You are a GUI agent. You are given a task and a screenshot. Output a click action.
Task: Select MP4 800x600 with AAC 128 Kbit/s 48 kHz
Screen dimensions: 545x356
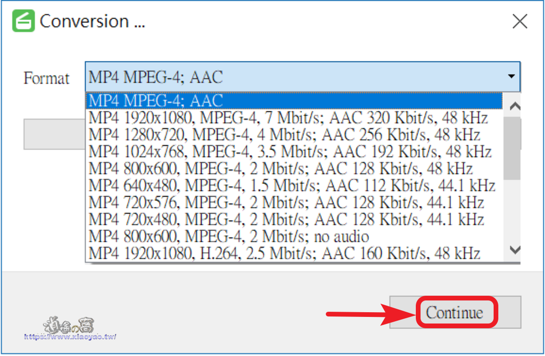tap(294, 169)
